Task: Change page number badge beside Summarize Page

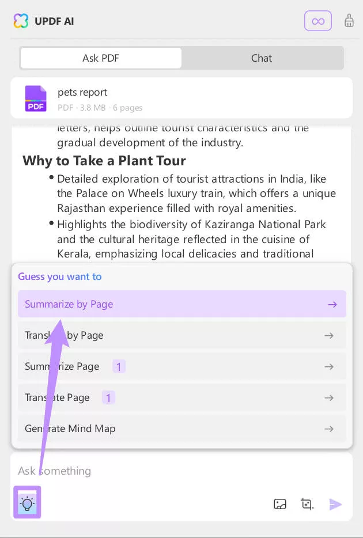Action: pos(119,367)
